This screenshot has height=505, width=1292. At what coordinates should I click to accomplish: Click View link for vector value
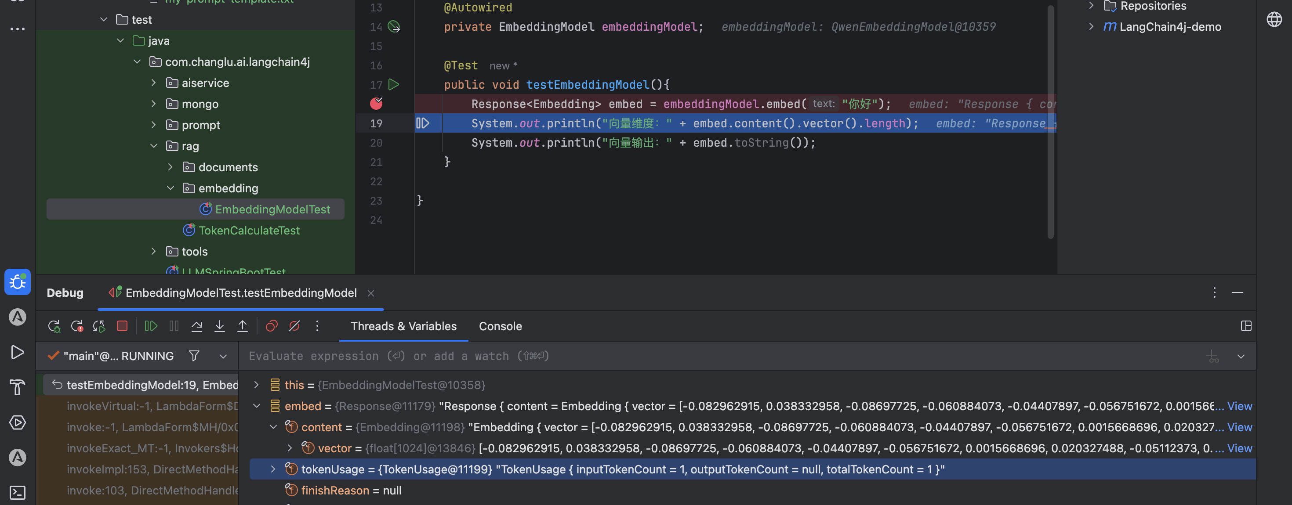(x=1239, y=448)
